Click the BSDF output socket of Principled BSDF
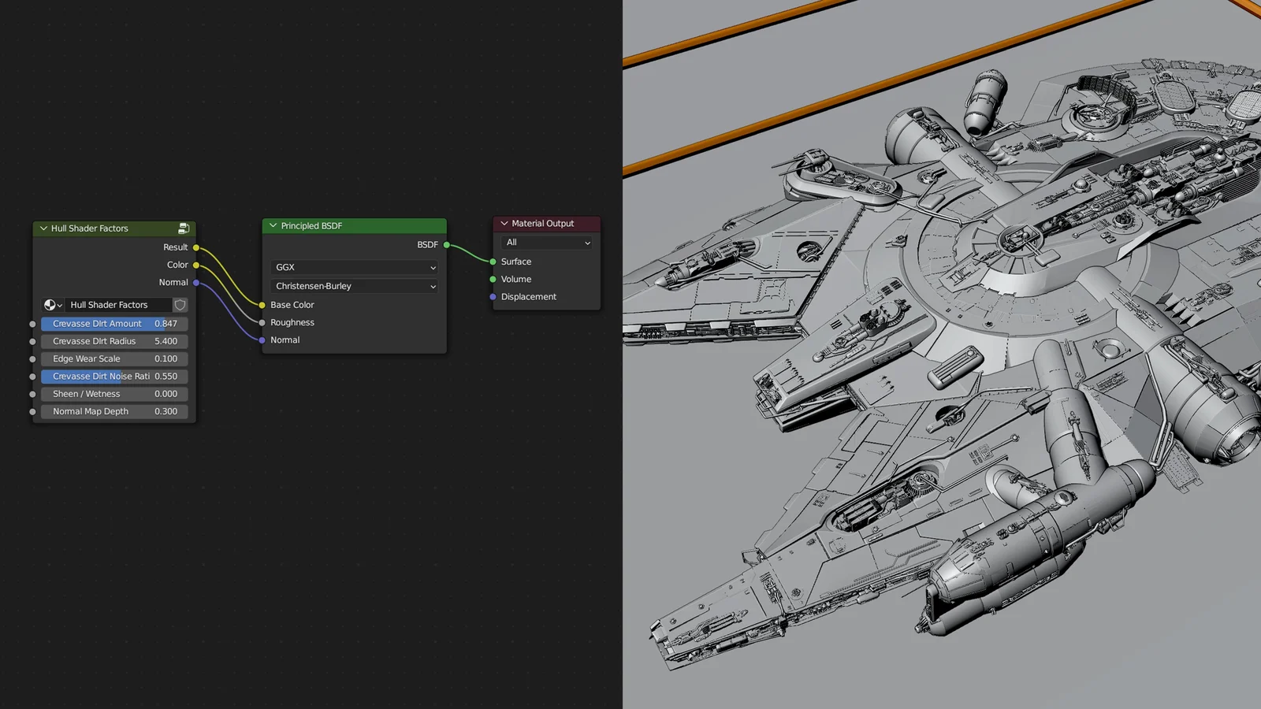This screenshot has width=1261, height=709. pos(445,245)
